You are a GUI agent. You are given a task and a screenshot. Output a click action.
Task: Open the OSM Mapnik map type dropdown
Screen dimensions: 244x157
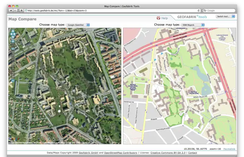tap(193, 25)
